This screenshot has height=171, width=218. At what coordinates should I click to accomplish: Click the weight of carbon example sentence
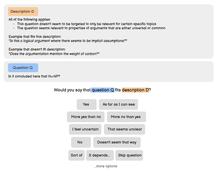point(54,54)
